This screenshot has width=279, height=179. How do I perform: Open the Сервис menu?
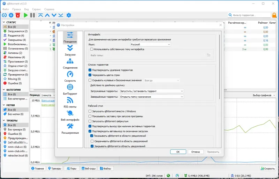coord(36,9)
